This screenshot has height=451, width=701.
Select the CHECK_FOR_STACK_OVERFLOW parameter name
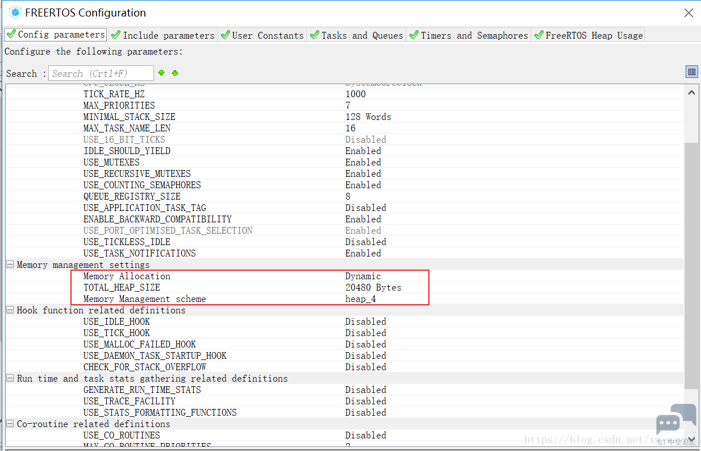pos(145,367)
